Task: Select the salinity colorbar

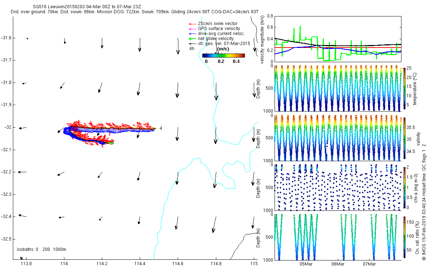Action: (404, 139)
